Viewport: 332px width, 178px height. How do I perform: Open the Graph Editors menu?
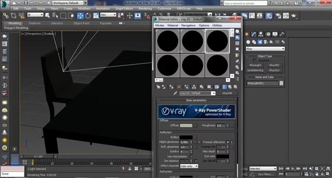(124, 9)
